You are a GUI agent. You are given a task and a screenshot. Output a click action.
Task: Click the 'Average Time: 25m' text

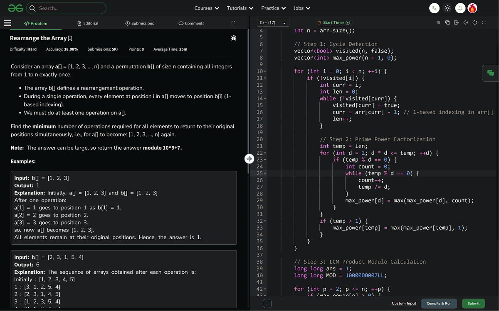point(170,49)
